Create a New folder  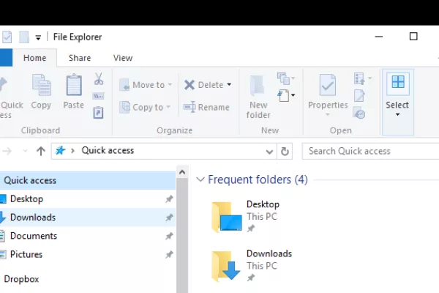click(x=258, y=97)
